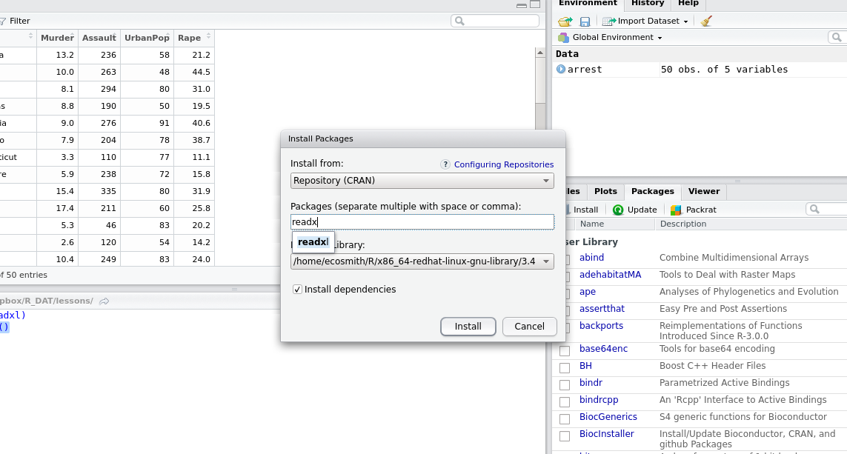Switch to the Plots tab

[605, 191]
